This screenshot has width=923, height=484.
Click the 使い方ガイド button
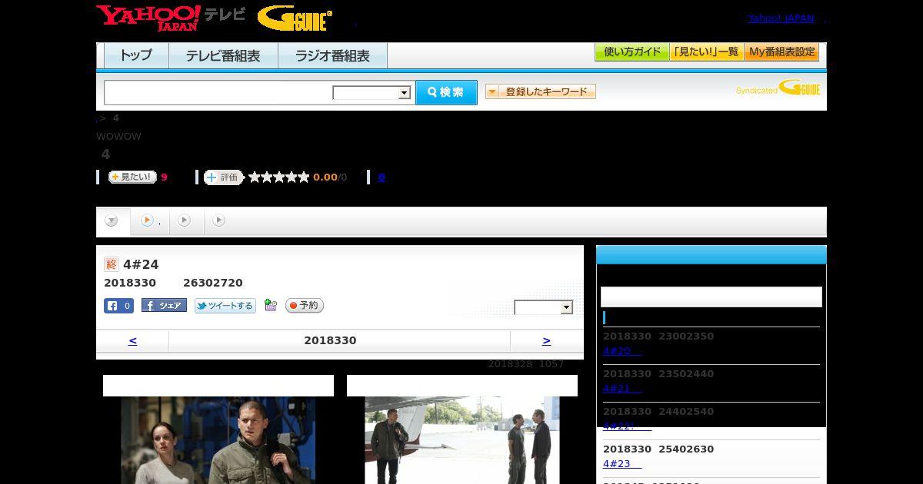pyautogui.click(x=631, y=52)
